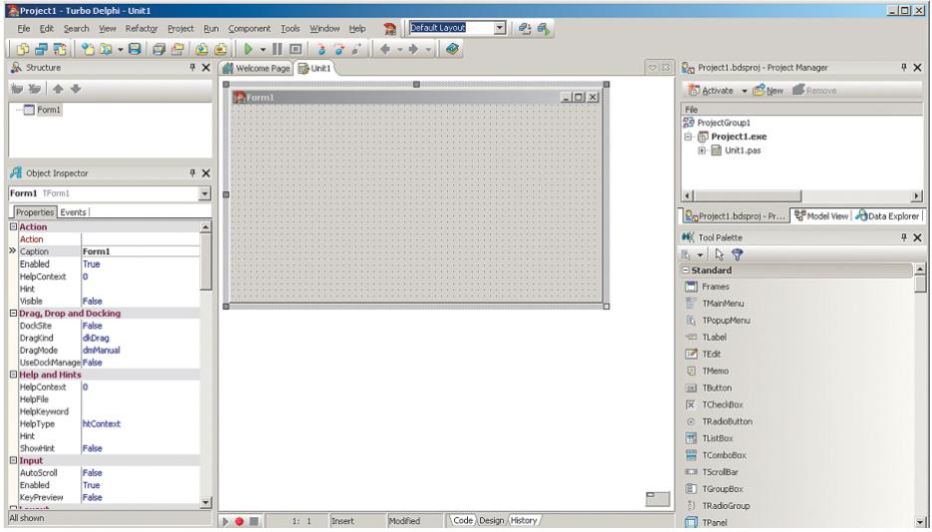Click the Caption property value field
Screen dimensions: 932x532
pos(140,251)
